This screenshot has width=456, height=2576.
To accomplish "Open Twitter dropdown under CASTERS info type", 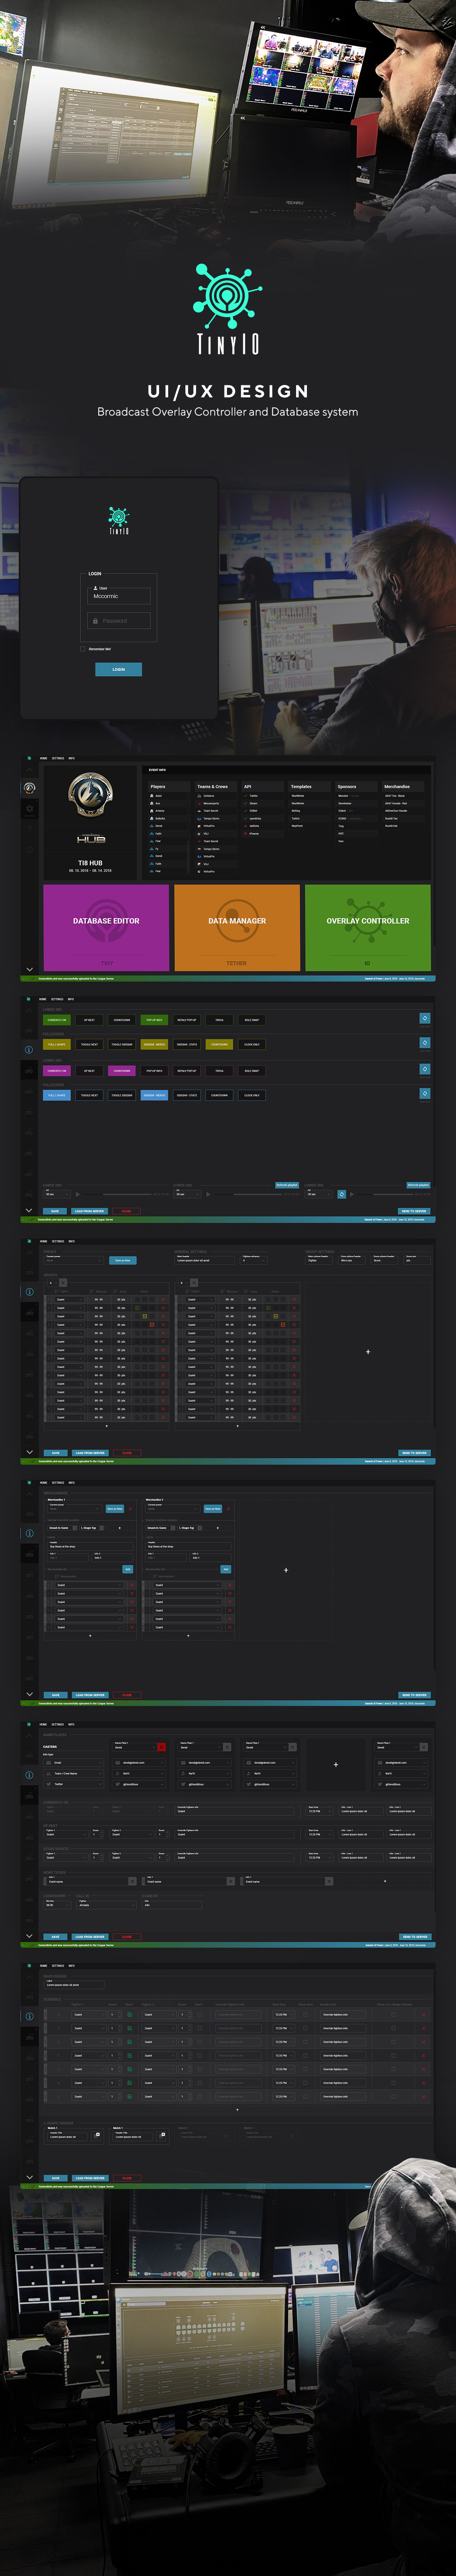I will pyautogui.click(x=74, y=1784).
